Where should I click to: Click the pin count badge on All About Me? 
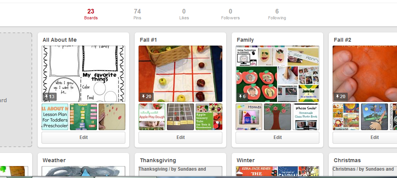pos(50,97)
